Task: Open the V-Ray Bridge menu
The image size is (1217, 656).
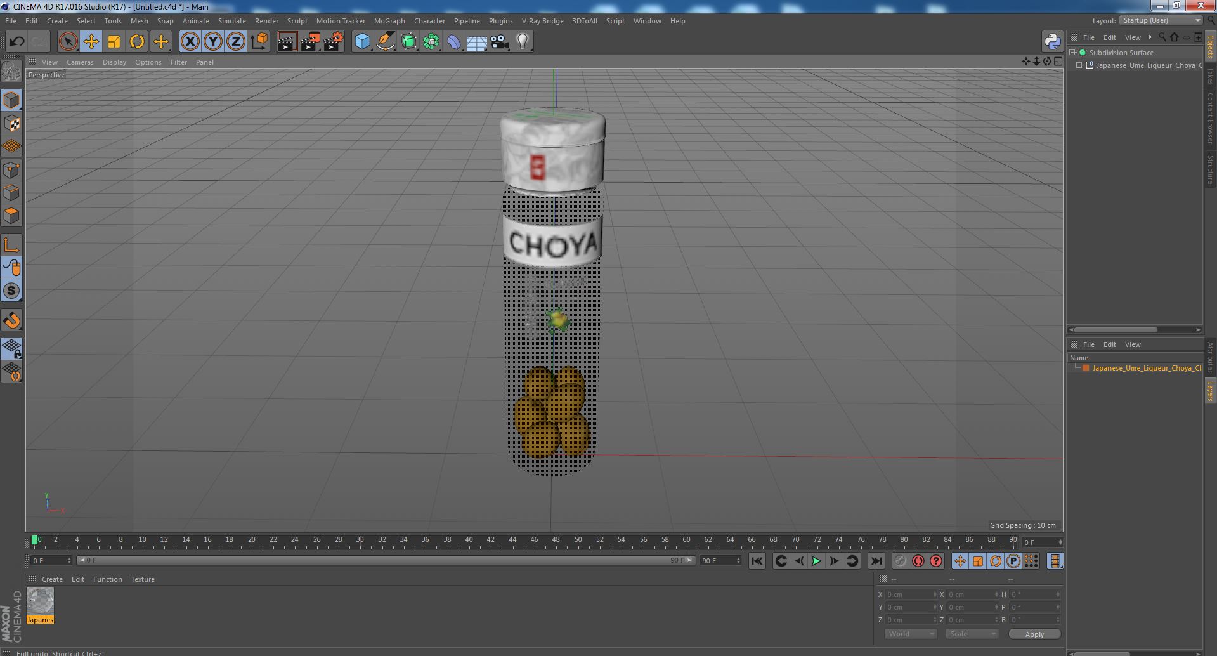Action: 542,21
